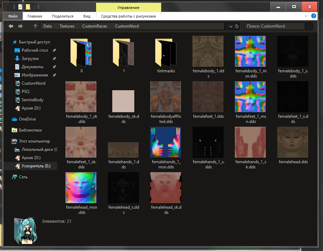Image resolution: width=323 pixels, height=251 pixels.
Task: Refresh the CustomNord folder view
Action: click(x=237, y=26)
